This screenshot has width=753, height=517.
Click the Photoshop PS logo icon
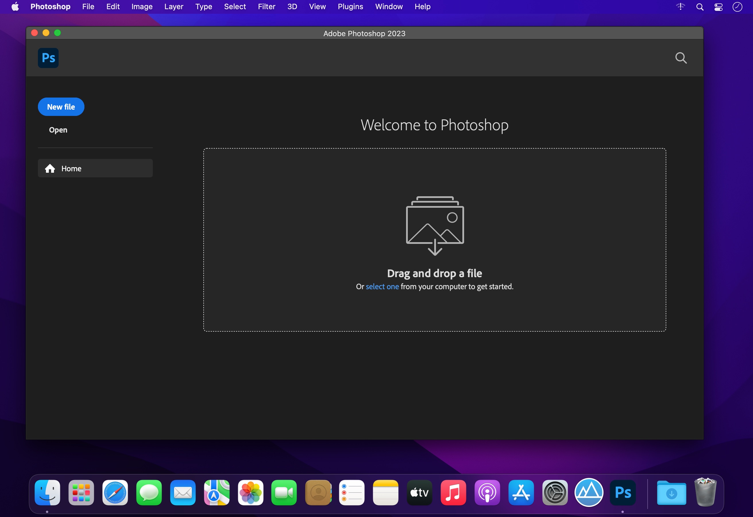48,58
